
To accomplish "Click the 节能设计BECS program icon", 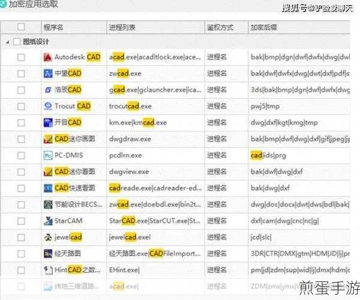I will point(48,205).
